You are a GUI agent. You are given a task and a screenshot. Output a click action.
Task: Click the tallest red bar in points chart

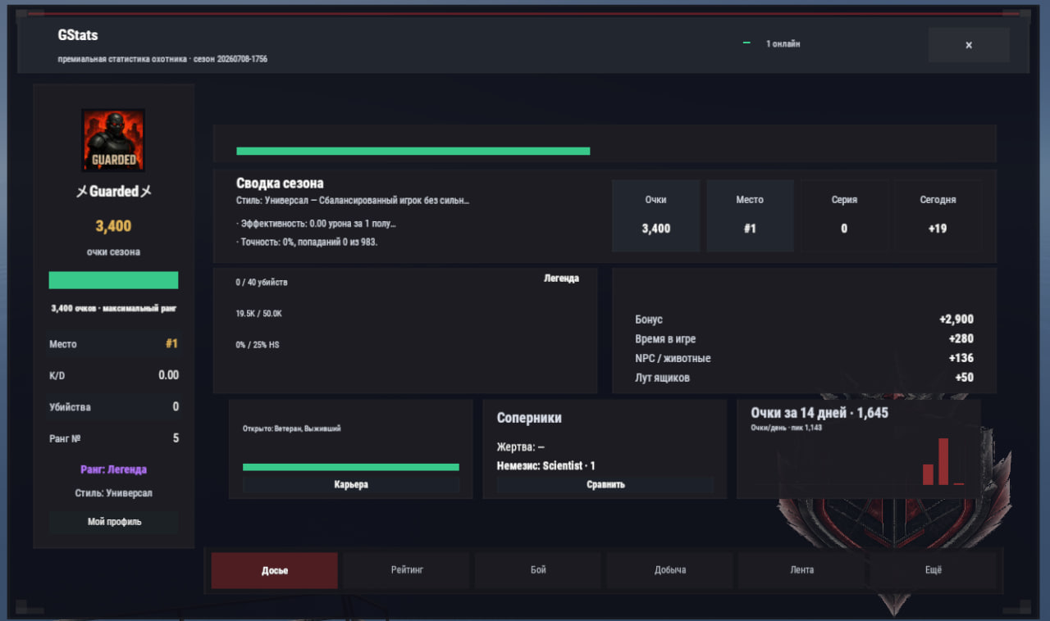943,461
